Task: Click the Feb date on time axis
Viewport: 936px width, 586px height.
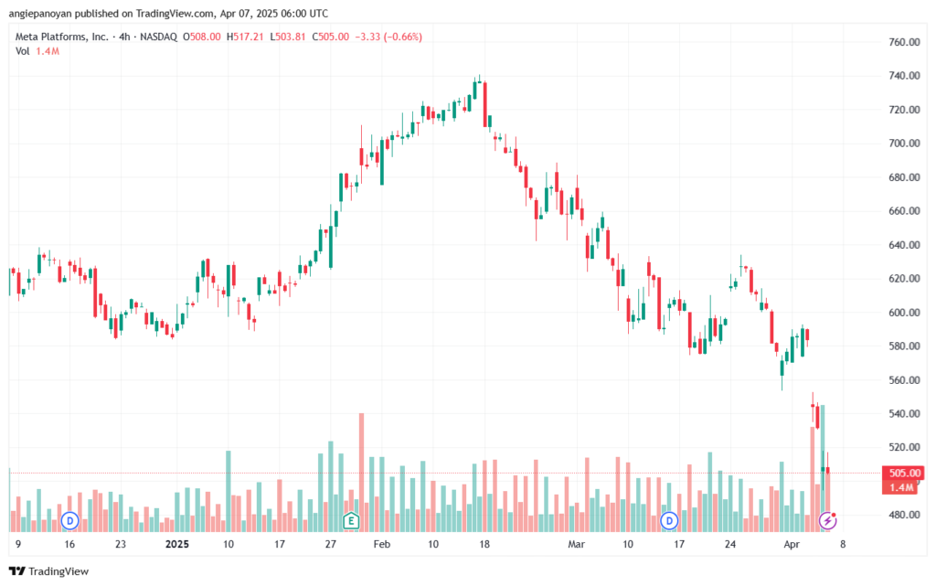Action: (381, 544)
